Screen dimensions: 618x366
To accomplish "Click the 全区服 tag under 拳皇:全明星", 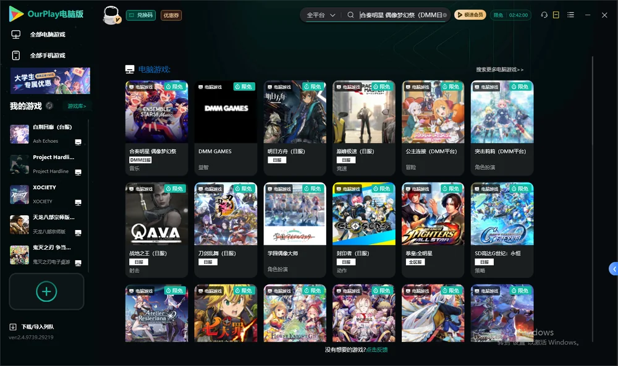I will click(415, 262).
